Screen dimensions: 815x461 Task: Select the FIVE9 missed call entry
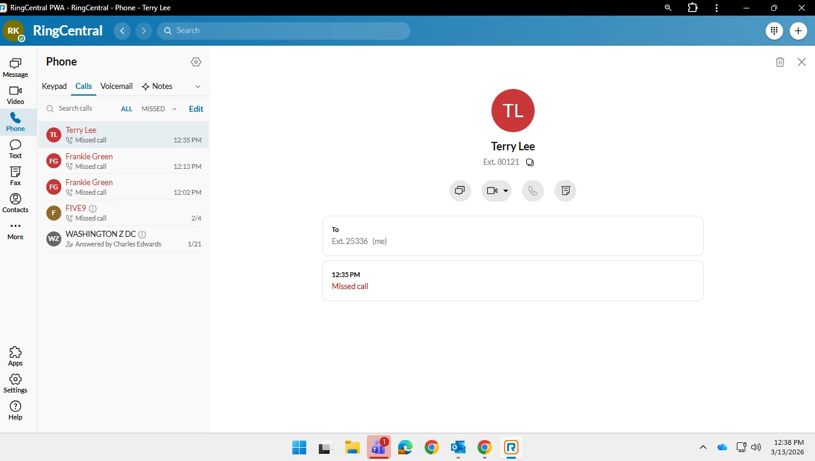[124, 213]
